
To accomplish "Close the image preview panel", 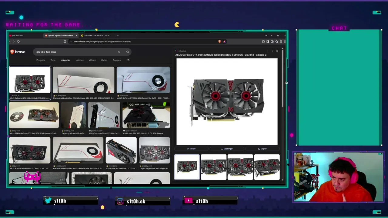I will tap(277, 51).
